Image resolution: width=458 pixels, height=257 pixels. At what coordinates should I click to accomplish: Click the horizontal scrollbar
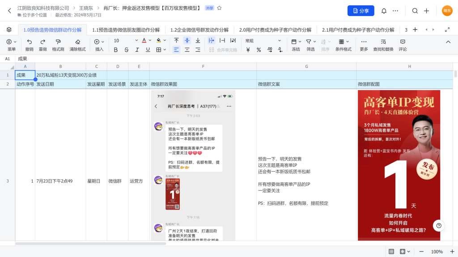coord(90,243)
